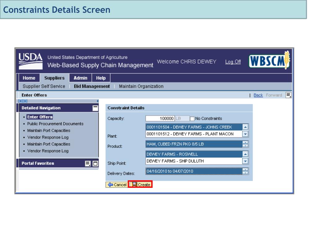Open the page options icon next to Forward
Viewport: 317px width, 238px height.
(289, 95)
